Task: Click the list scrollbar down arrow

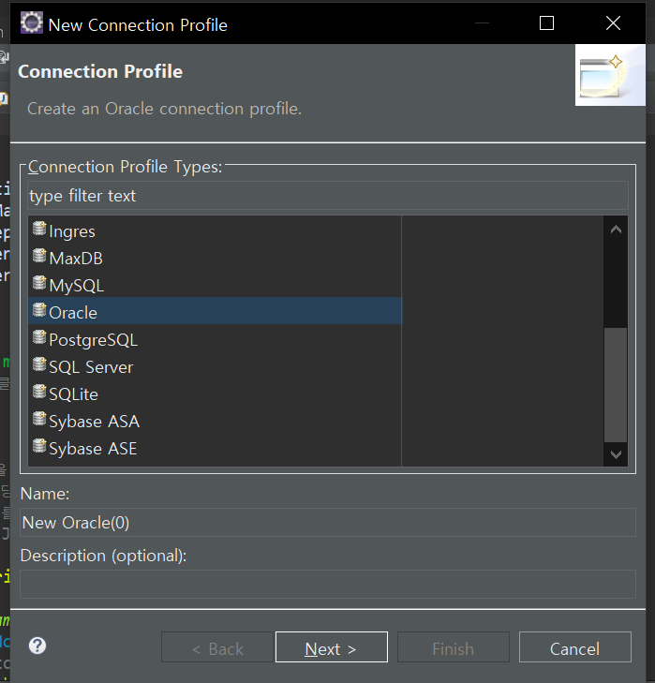Action: (616, 454)
